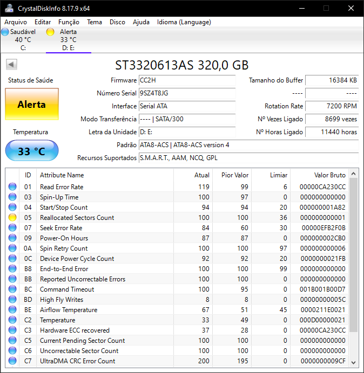Viewport: 364px width, 373px height.
Task: Click the status orb for Spin-Up Time
Action: [12, 197]
